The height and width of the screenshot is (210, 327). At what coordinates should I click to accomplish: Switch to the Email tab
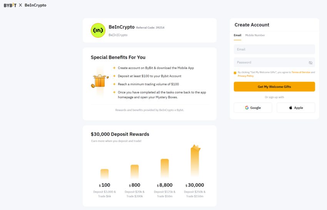(237, 35)
